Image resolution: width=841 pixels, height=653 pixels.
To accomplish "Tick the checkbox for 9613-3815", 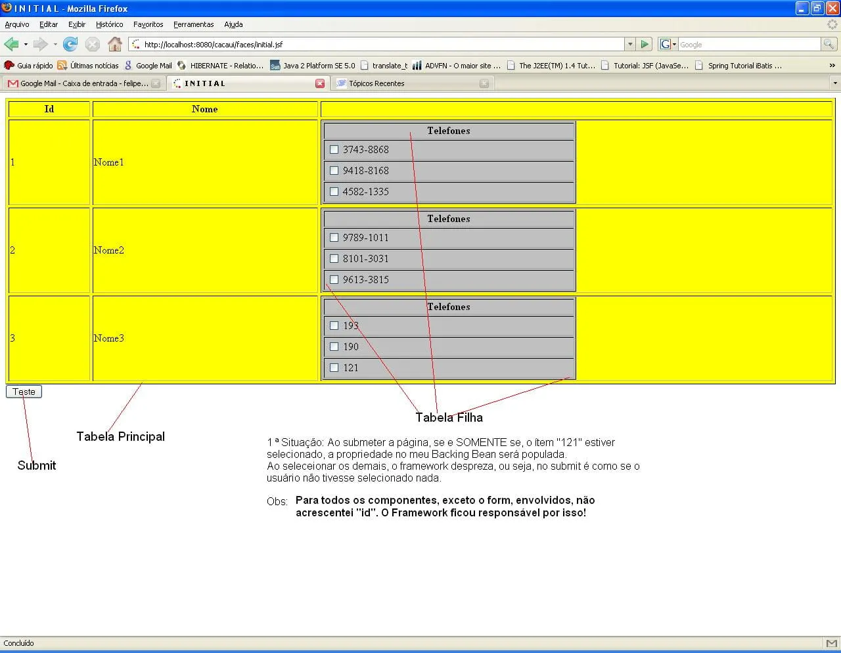I will (x=334, y=280).
